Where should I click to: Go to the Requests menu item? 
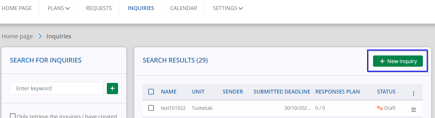99,8
